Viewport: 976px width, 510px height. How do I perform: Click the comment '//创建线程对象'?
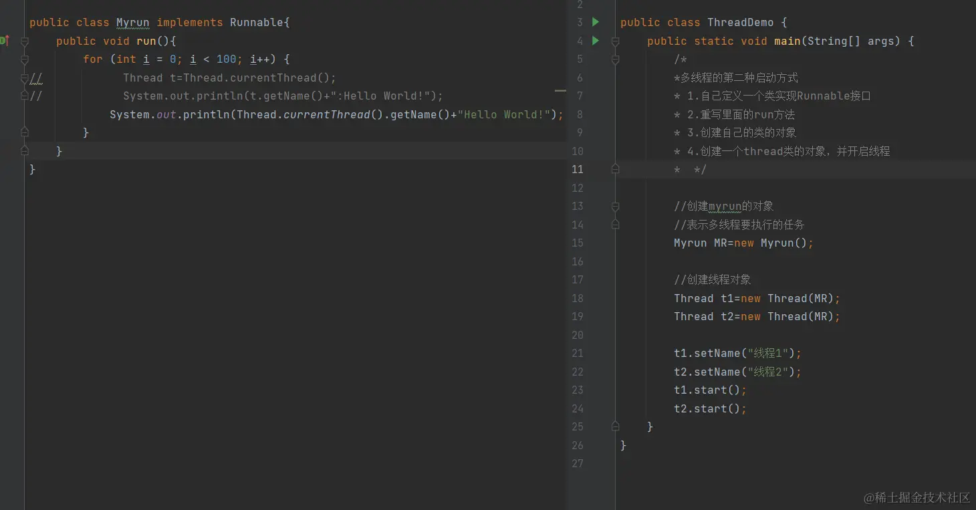pos(713,280)
